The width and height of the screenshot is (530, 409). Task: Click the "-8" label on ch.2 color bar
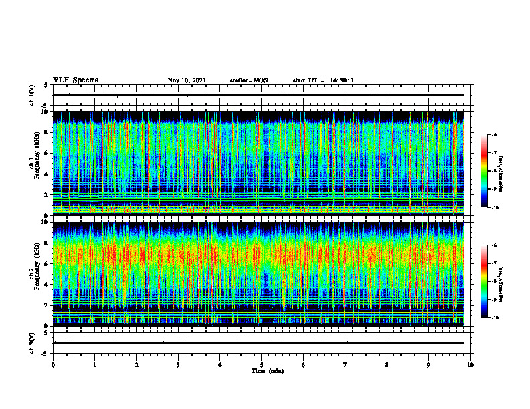point(494,281)
